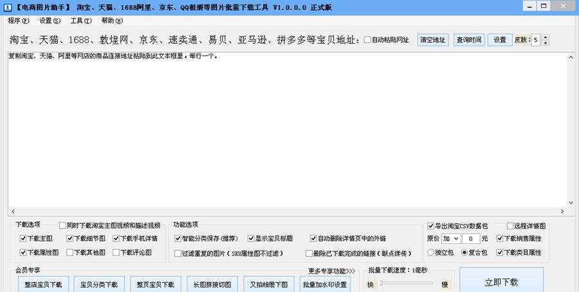Click the 设置 button next to 皮肤
The height and width of the screenshot is (292, 579).
point(500,40)
